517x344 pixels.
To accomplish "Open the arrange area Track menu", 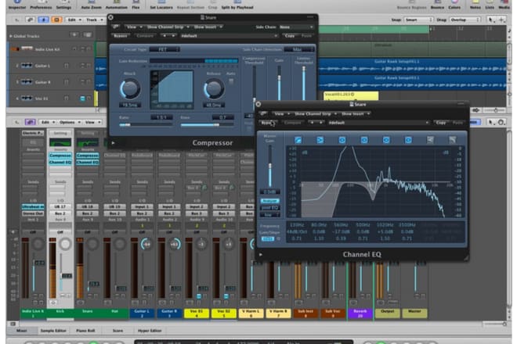I will (x=94, y=20).
